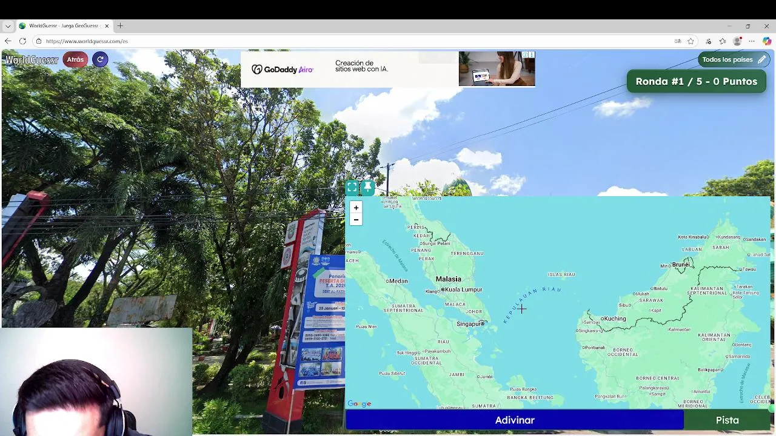Click the SARAWAK label on the map
This screenshot has width=776, height=436.
point(651,300)
